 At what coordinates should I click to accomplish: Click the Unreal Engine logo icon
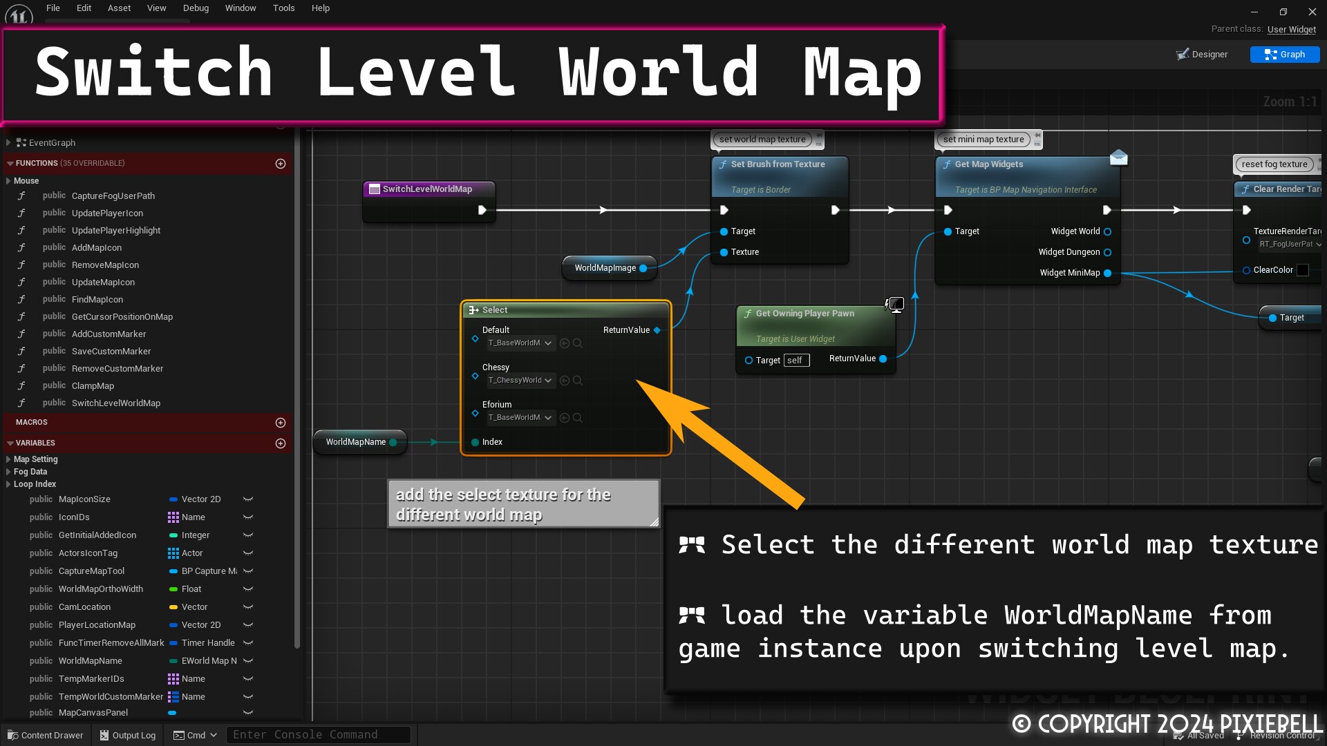pyautogui.click(x=19, y=12)
